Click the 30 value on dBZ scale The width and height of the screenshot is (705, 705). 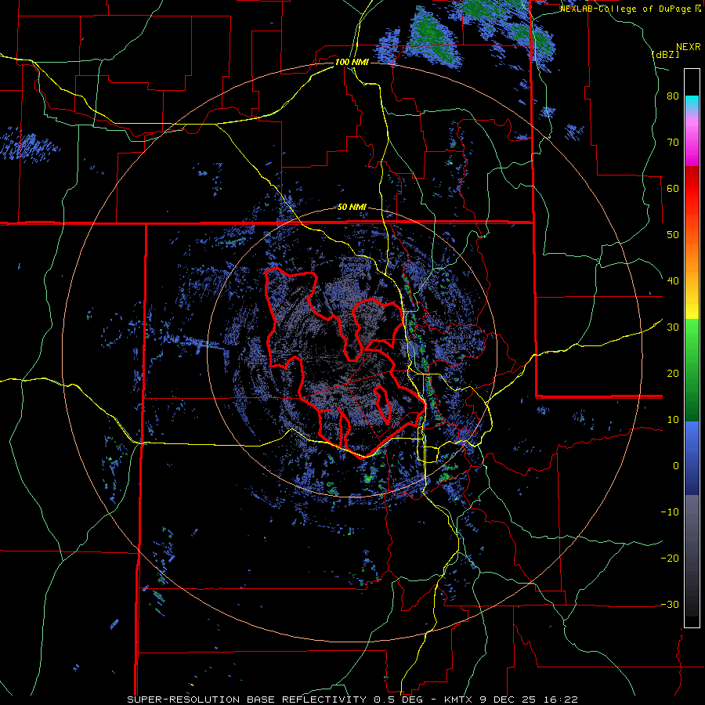click(673, 327)
